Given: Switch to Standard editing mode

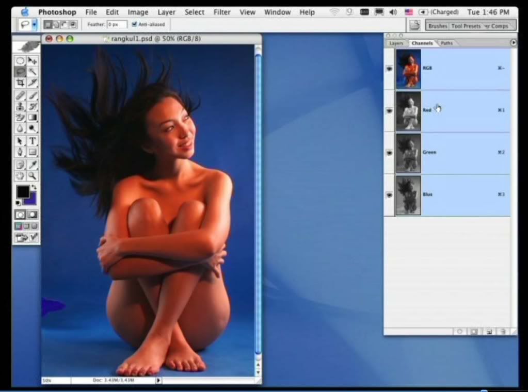Looking at the screenshot, I should point(20,215).
